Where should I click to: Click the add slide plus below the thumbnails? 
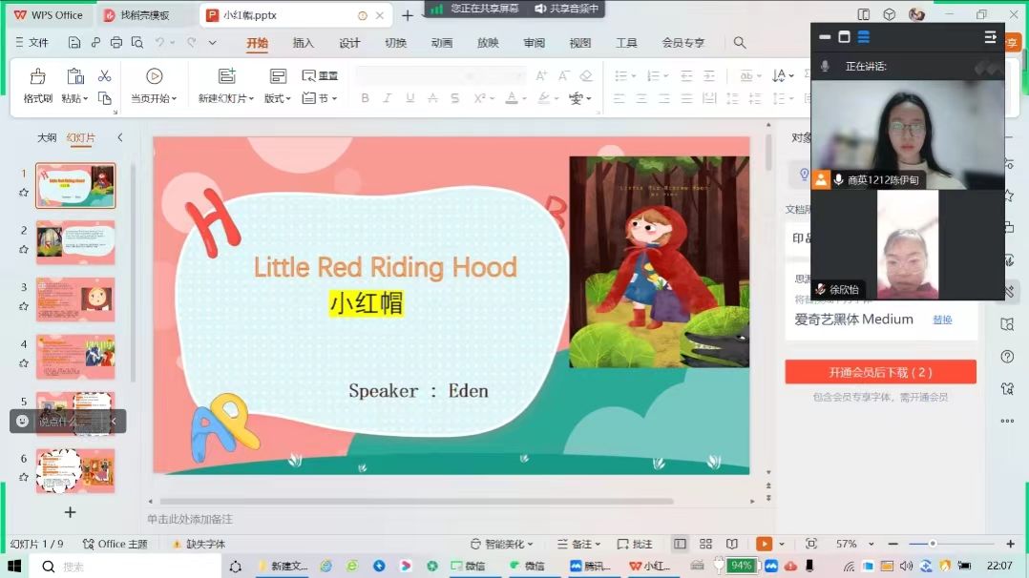tap(71, 512)
